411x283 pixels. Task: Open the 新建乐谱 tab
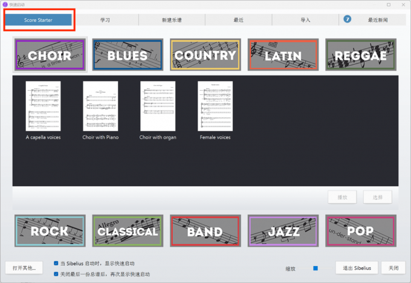tap(172, 20)
